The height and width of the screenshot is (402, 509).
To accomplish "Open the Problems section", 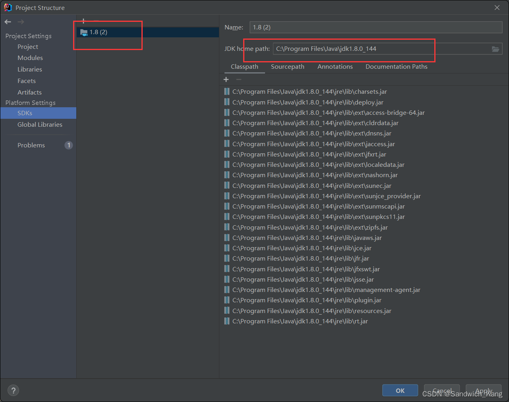I will tap(31, 145).
